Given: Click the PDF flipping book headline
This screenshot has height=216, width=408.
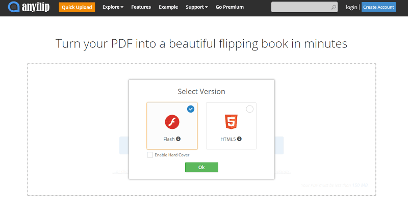Looking at the screenshot, I should click(x=201, y=44).
